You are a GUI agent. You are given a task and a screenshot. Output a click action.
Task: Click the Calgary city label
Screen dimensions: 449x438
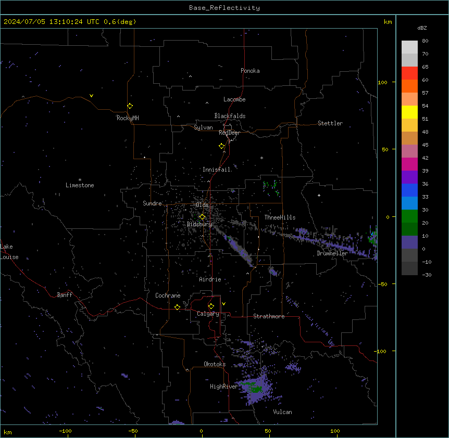click(x=208, y=314)
